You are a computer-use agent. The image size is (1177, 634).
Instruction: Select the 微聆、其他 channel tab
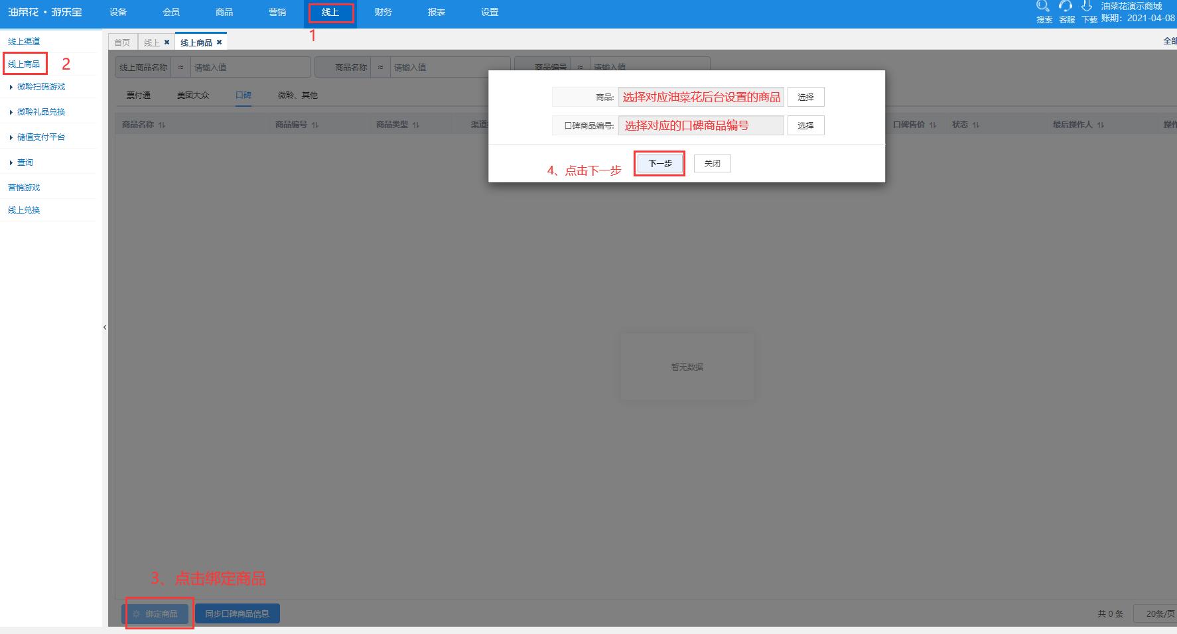298,95
